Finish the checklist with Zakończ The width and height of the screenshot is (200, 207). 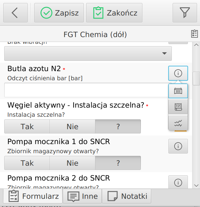pos(114,13)
